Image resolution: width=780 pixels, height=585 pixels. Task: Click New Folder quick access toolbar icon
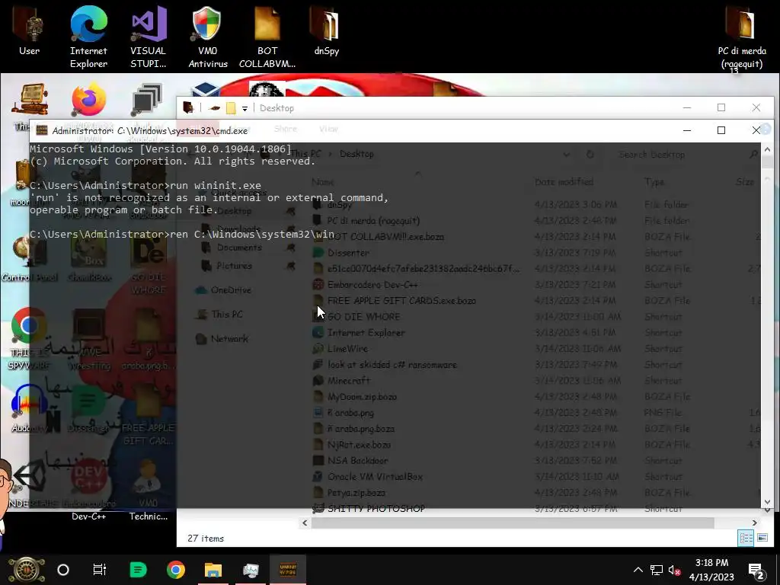231,108
